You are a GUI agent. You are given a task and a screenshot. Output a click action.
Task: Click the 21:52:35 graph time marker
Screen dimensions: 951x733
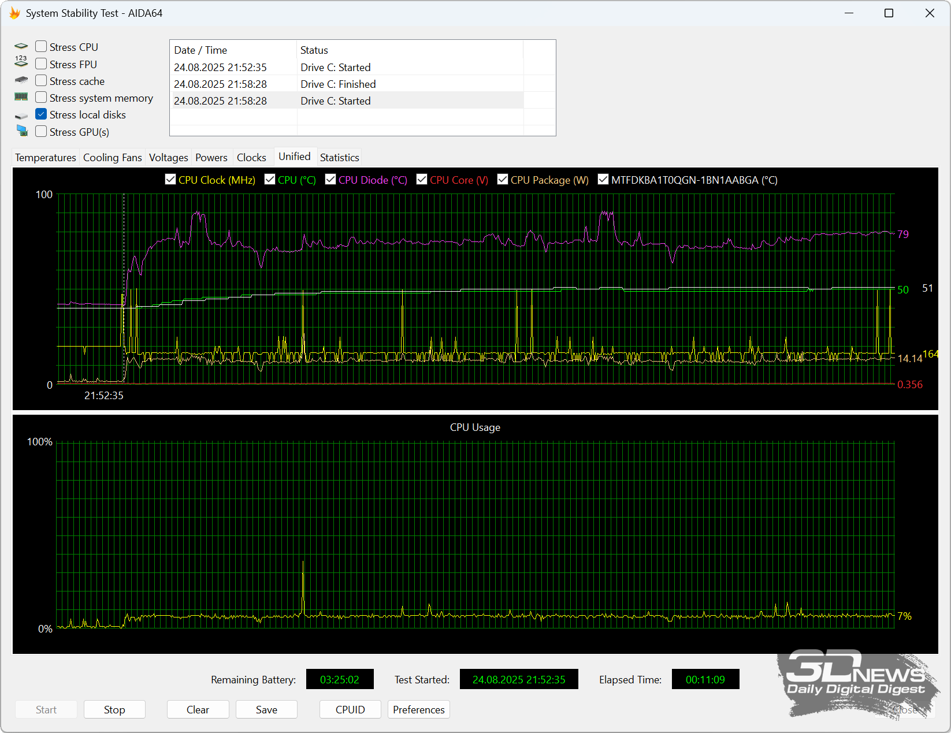[104, 395]
